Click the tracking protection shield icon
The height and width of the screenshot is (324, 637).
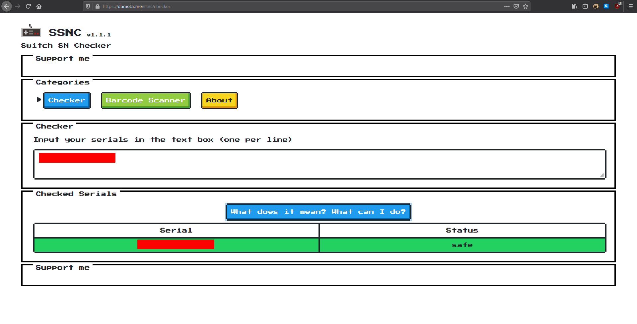coord(88,6)
